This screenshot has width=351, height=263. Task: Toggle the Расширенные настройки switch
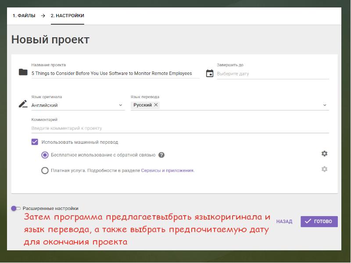16,209
